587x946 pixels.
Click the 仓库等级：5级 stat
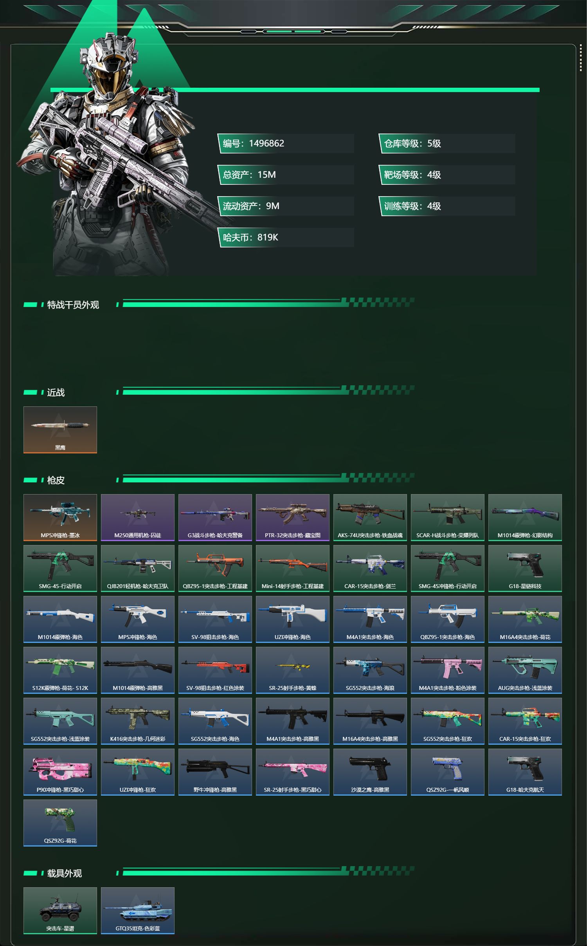(x=447, y=143)
